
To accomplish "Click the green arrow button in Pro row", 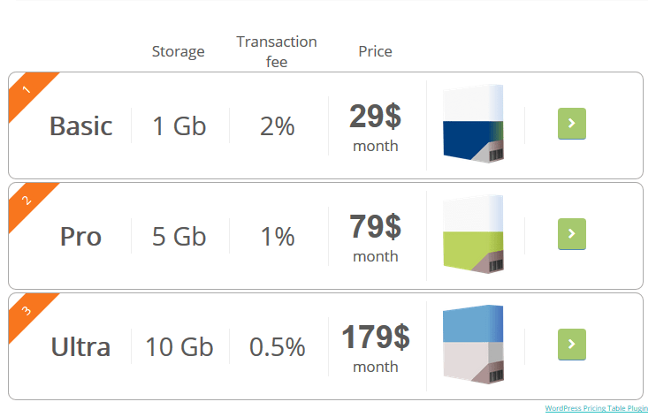I will pos(571,234).
